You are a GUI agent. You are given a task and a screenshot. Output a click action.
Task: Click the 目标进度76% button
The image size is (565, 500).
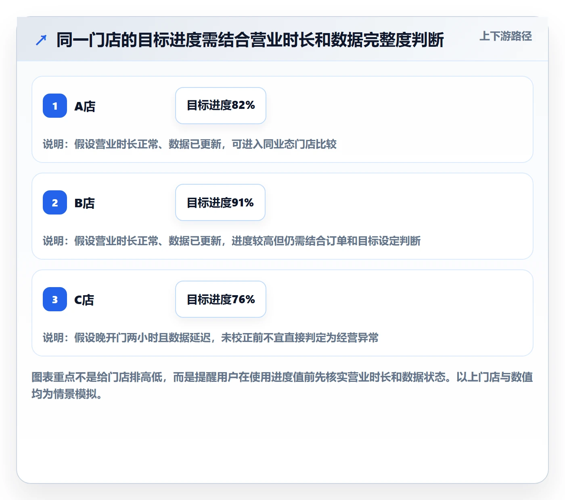221,299
